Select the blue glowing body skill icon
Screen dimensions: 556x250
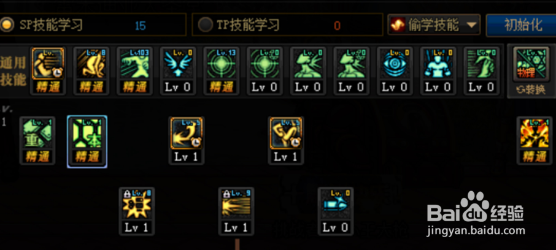click(x=438, y=64)
